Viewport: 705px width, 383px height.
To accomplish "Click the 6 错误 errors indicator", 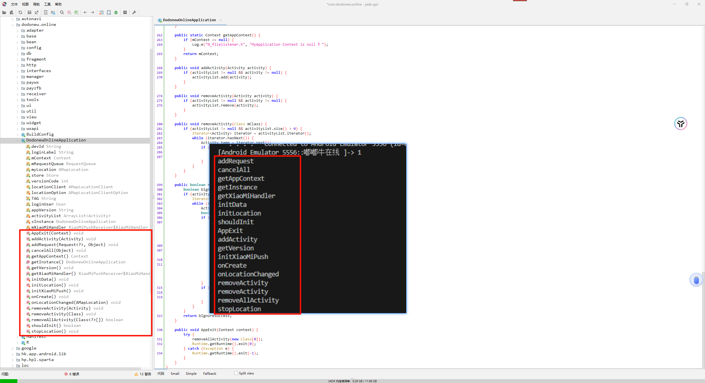I will point(72,374).
